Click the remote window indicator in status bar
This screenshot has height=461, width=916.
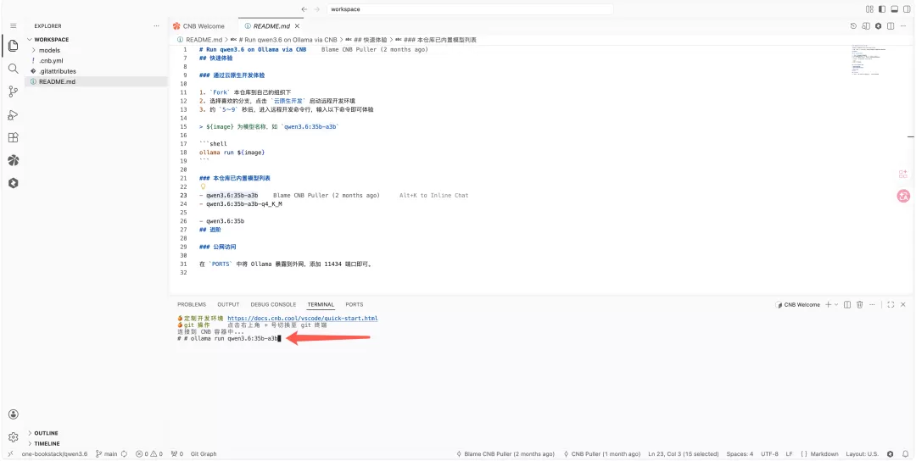pyautogui.click(x=10, y=454)
